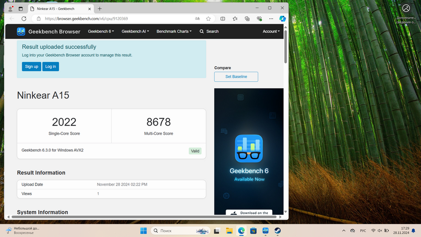Open the Windows Start menu

(x=144, y=231)
